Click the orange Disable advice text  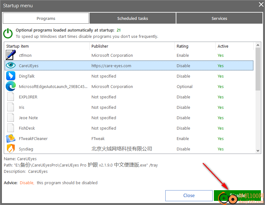pos(27,183)
